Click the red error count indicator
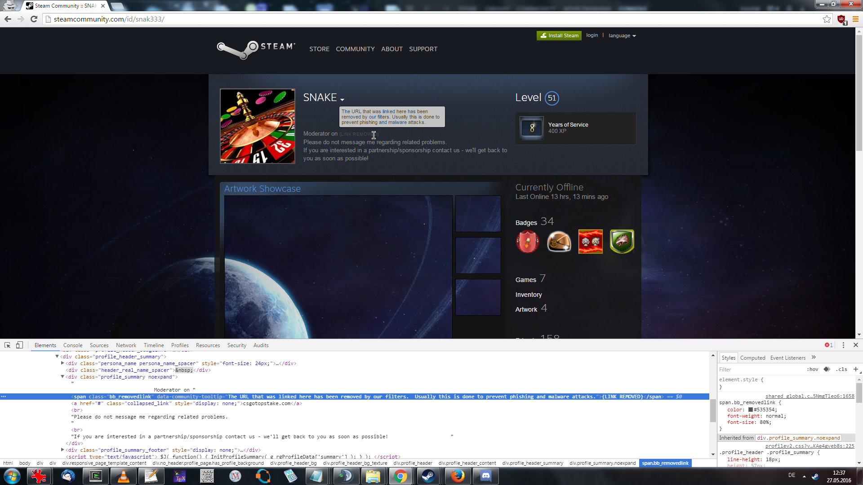The height and width of the screenshot is (485, 863). tap(828, 345)
